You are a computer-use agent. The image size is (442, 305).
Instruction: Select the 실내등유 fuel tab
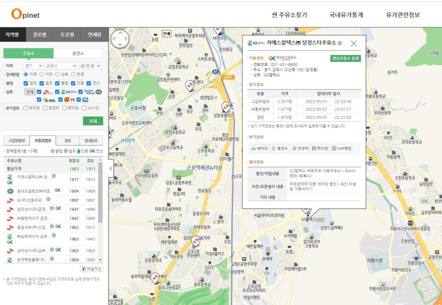(x=91, y=141)
